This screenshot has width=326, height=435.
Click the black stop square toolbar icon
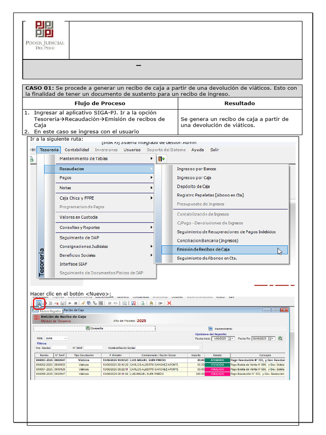(76, 303)
